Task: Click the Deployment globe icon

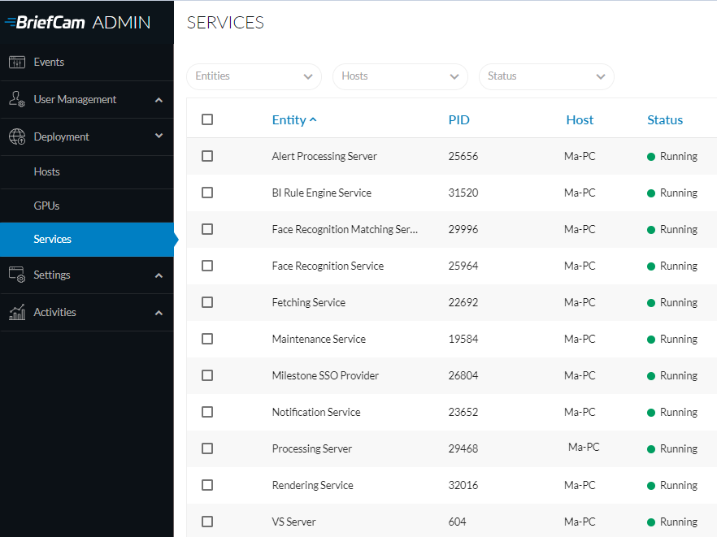Action: click(x=17, y=136)
